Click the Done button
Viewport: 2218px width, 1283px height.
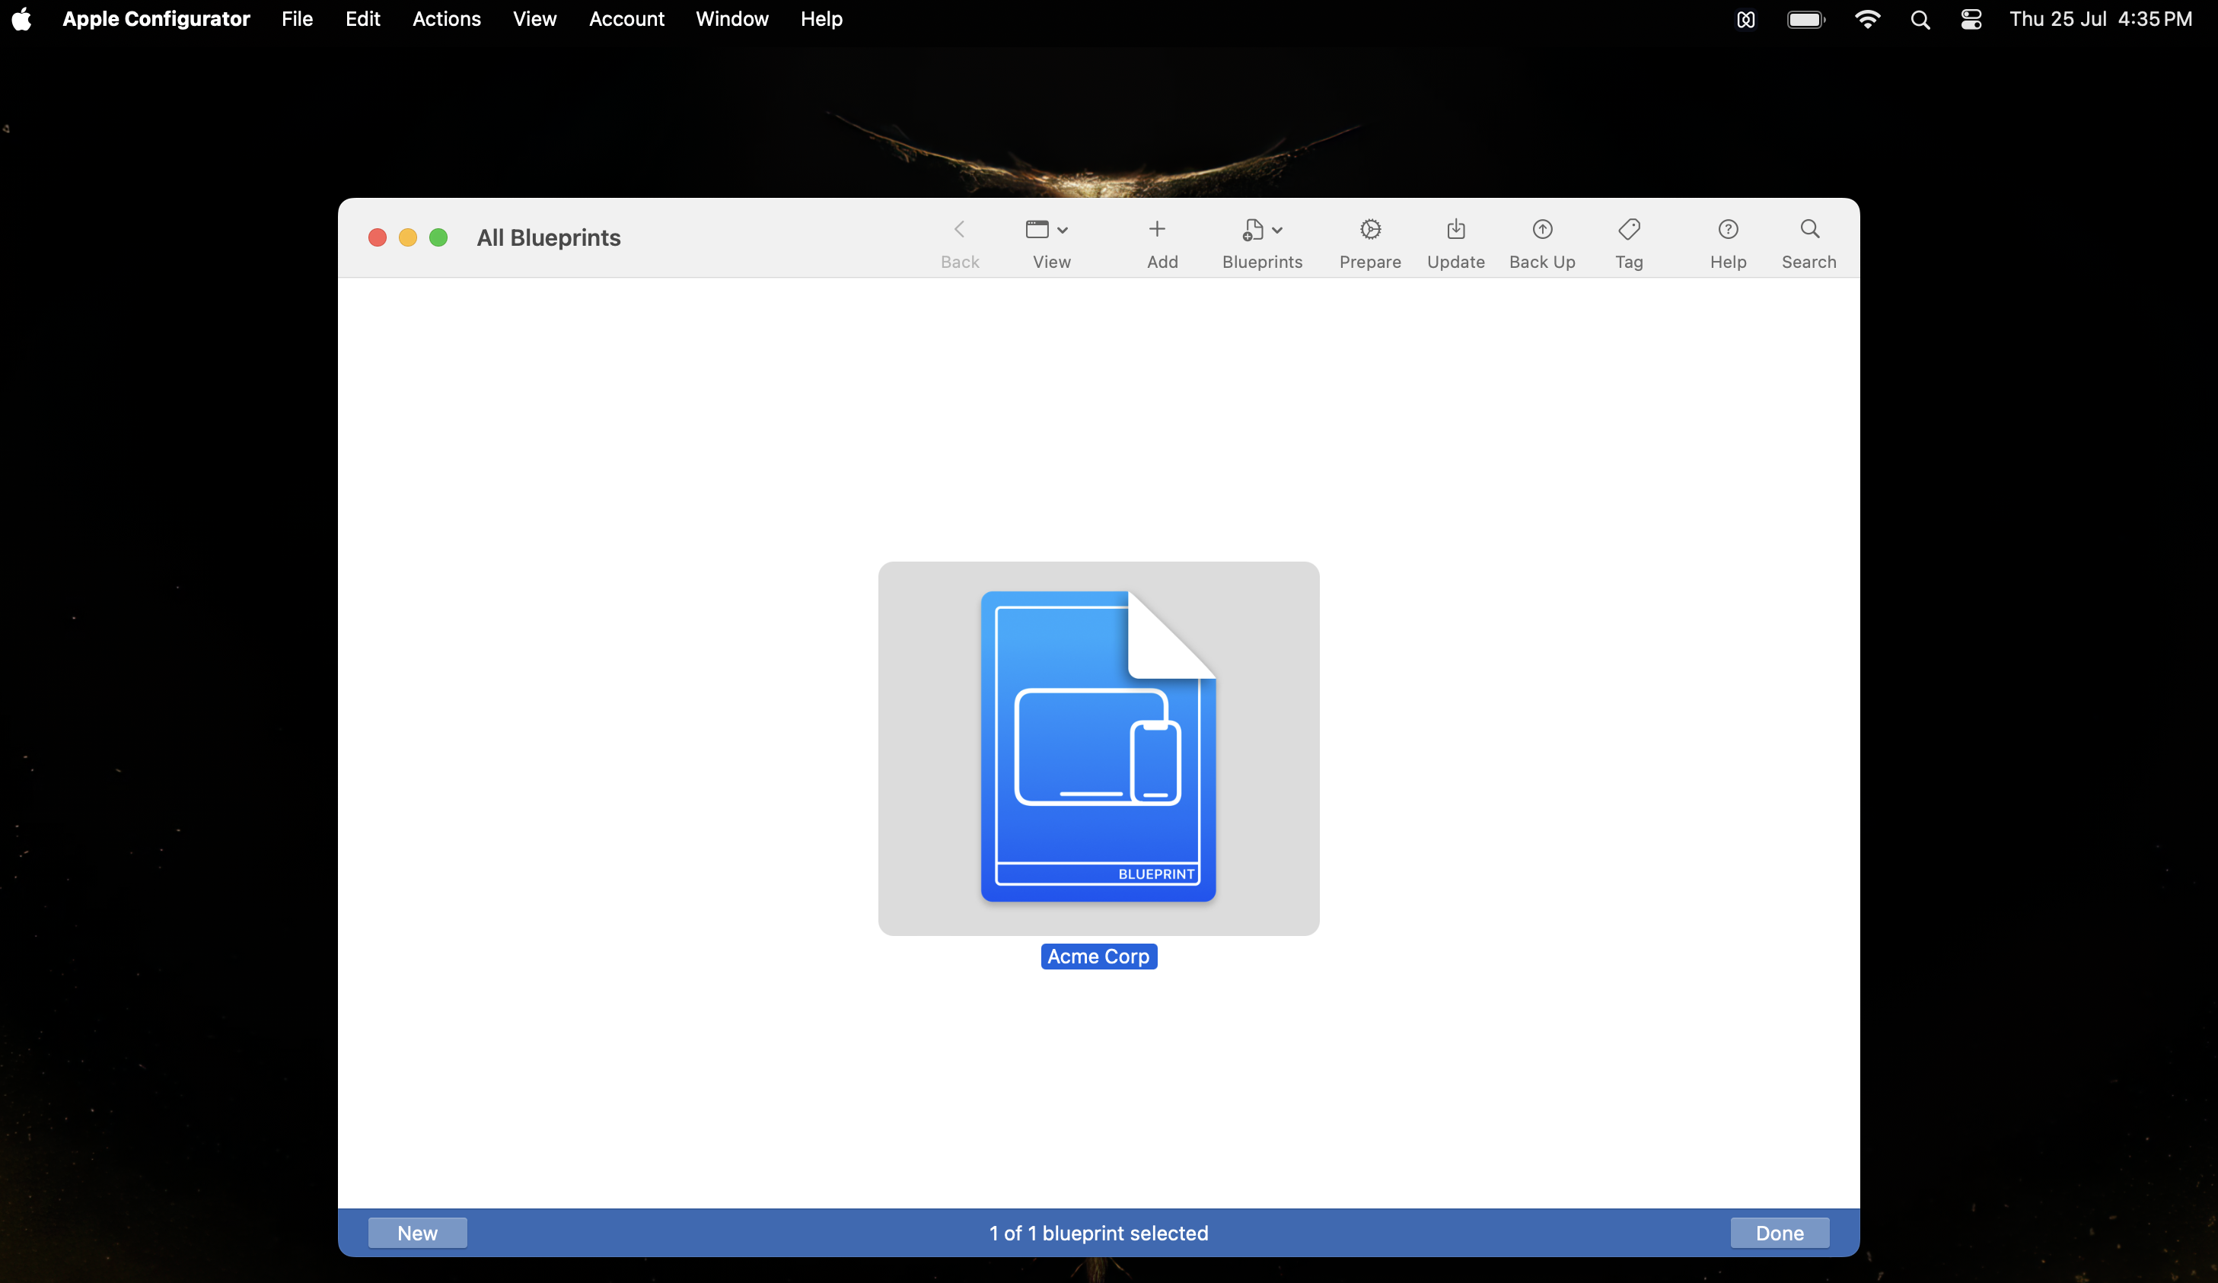[1780, 1233]
